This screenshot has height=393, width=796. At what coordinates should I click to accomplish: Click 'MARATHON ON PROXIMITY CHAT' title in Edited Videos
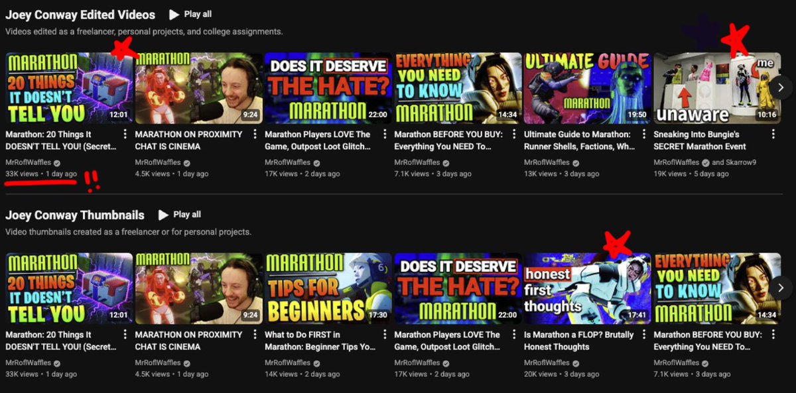pyautogui.click(x=189, y=140)
